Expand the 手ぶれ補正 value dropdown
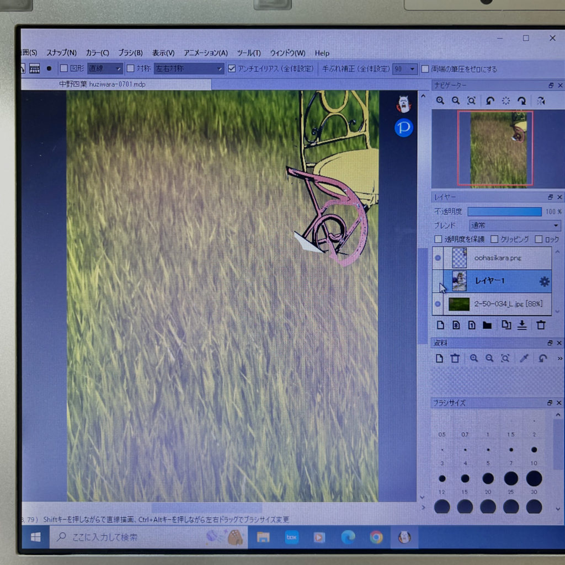Viewport: 565px width, 565px height. tap(412, 70)
